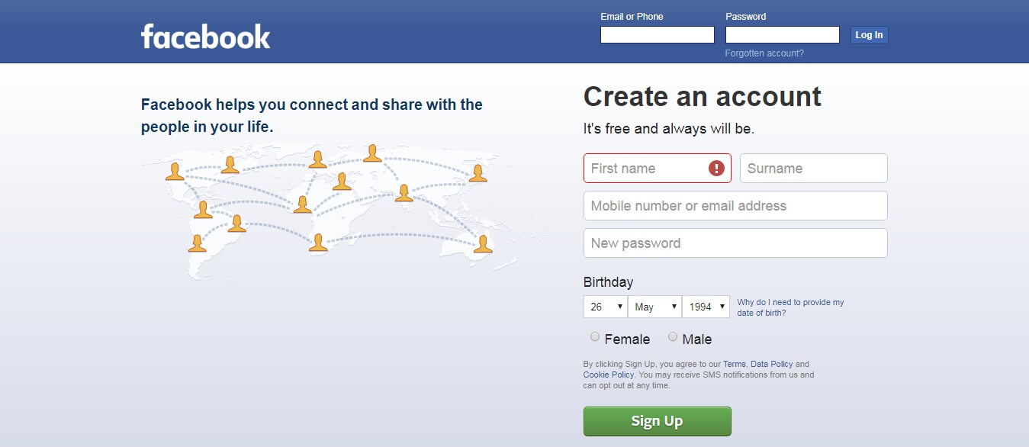Select the Male radio button
This screenshot has height=447, width=1029.
[673, 336]
